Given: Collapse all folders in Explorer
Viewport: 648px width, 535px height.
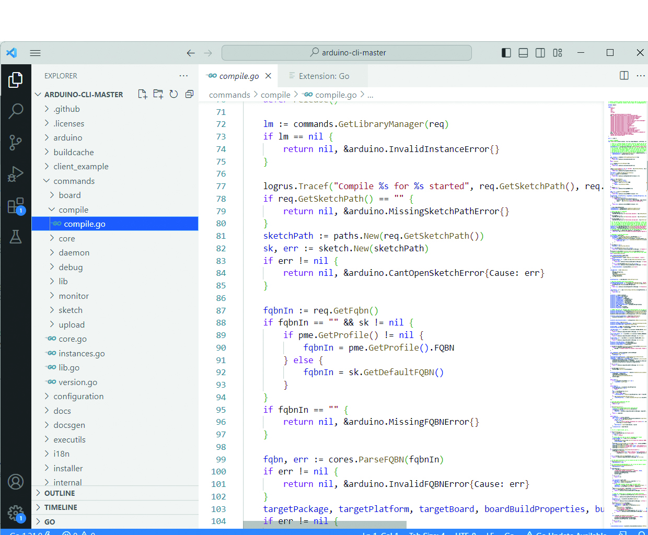Looking at the screenshot, I should coord(189,94).
